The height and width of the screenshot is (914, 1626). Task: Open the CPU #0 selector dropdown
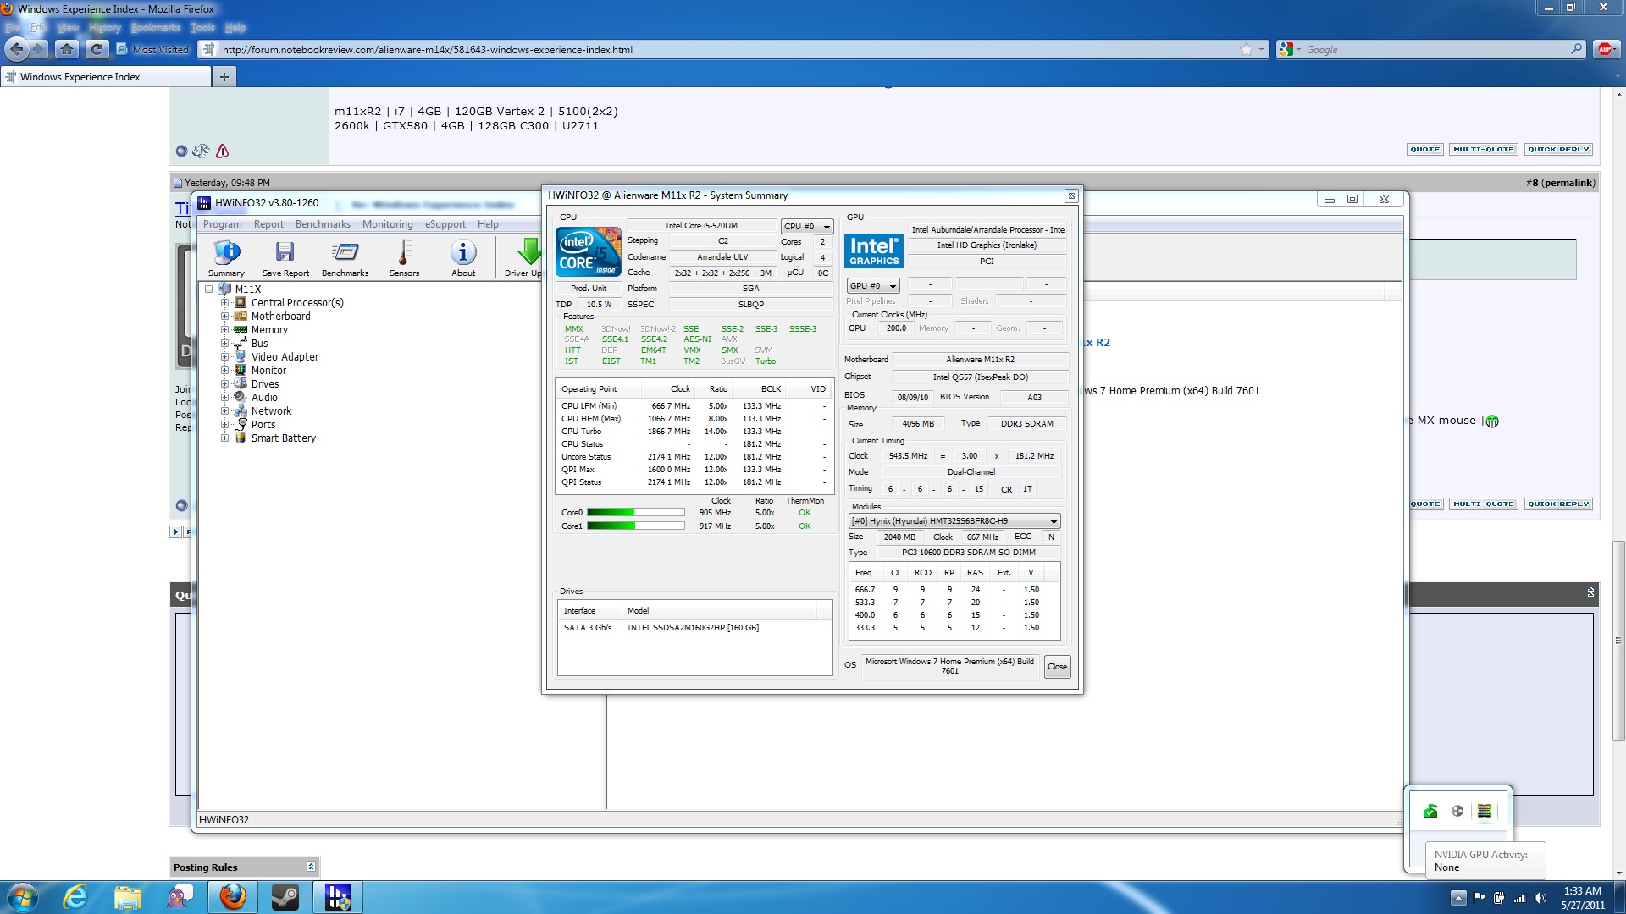point(807,227)
